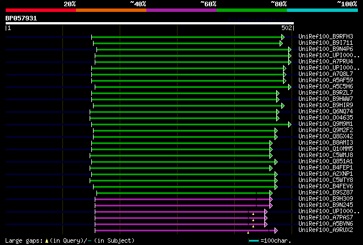This screenshot has height=245, width=363.
Task: Select the UniRef100_O04635 label
Action: (x=326, y=117)
